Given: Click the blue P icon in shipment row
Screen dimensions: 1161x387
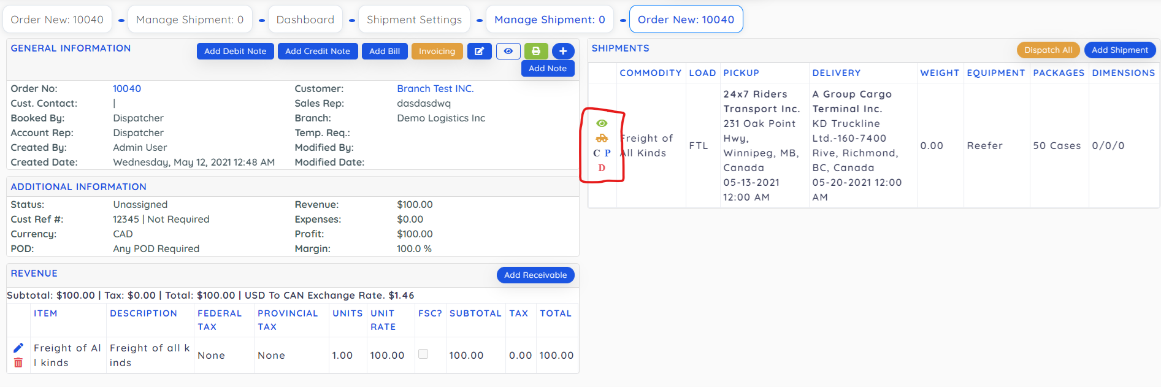Looking at the screenshot, I should coord(608,153).
